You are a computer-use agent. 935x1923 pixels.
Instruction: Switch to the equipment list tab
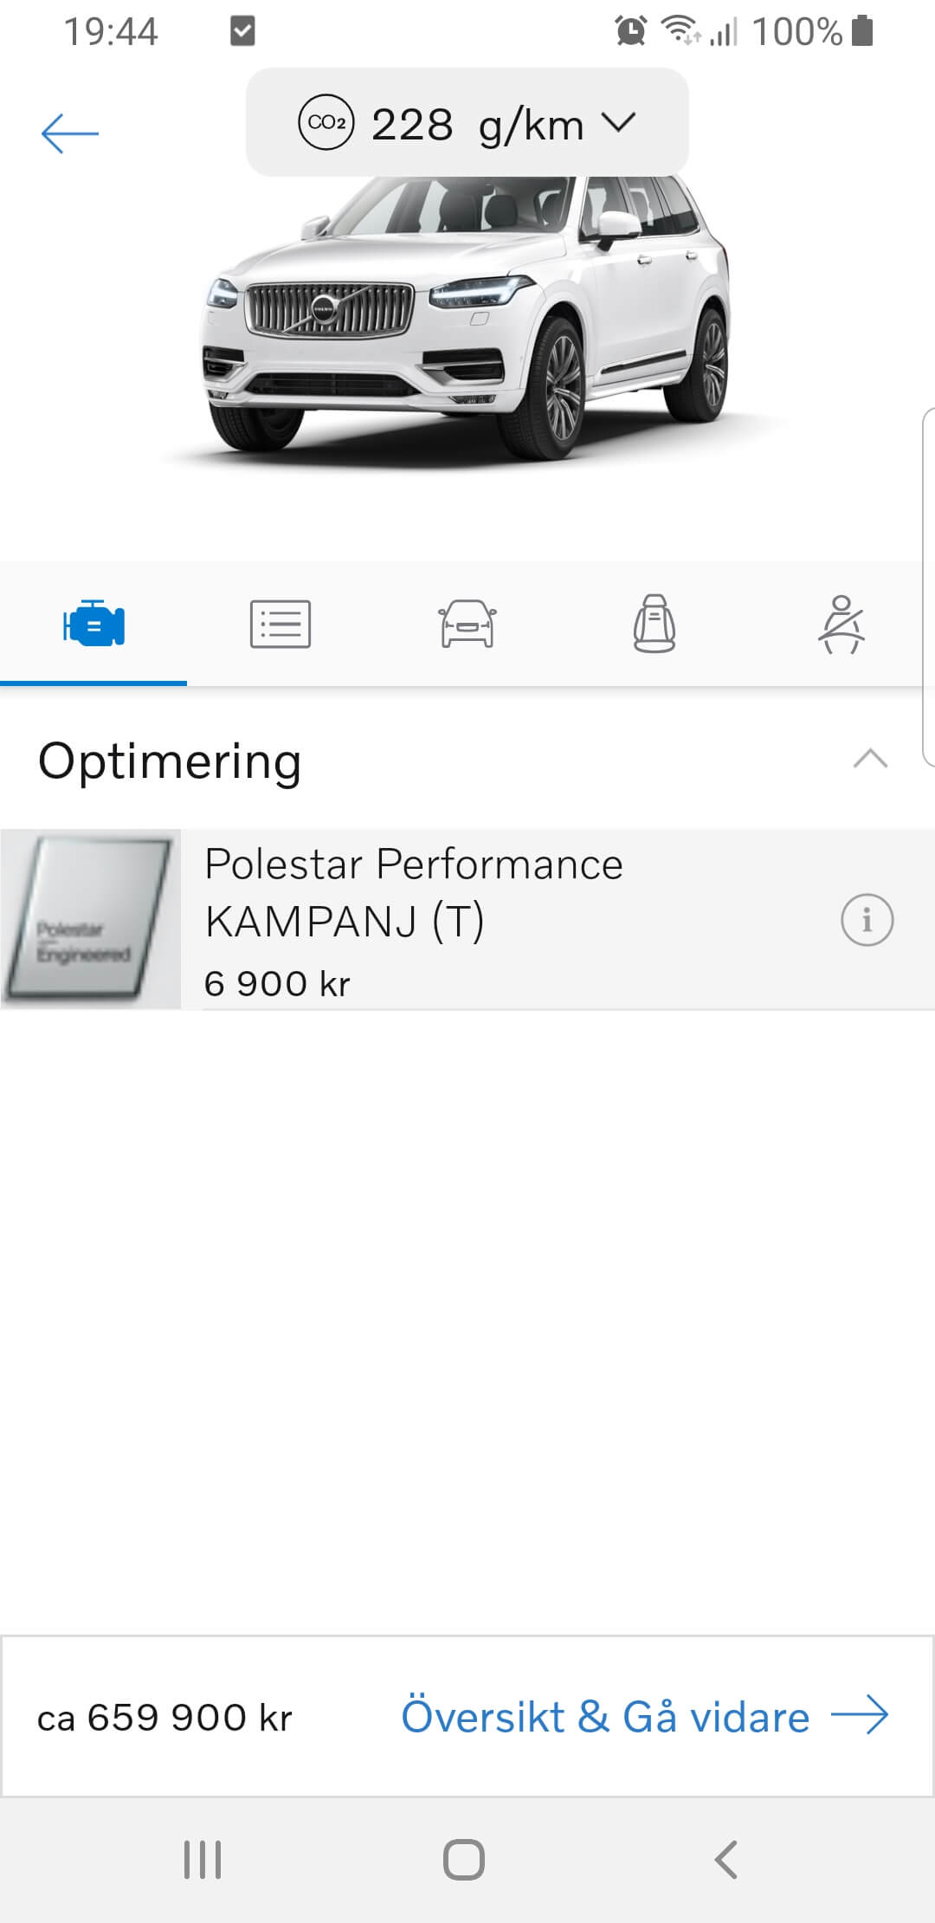[280, 624]
